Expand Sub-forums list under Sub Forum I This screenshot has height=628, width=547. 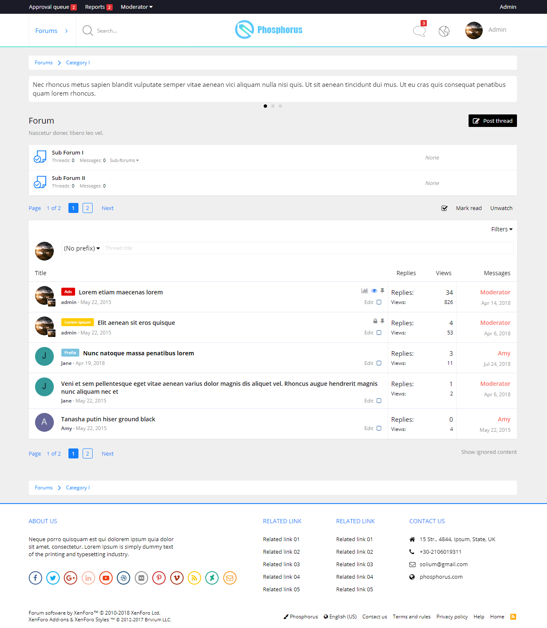coord(124,161)
